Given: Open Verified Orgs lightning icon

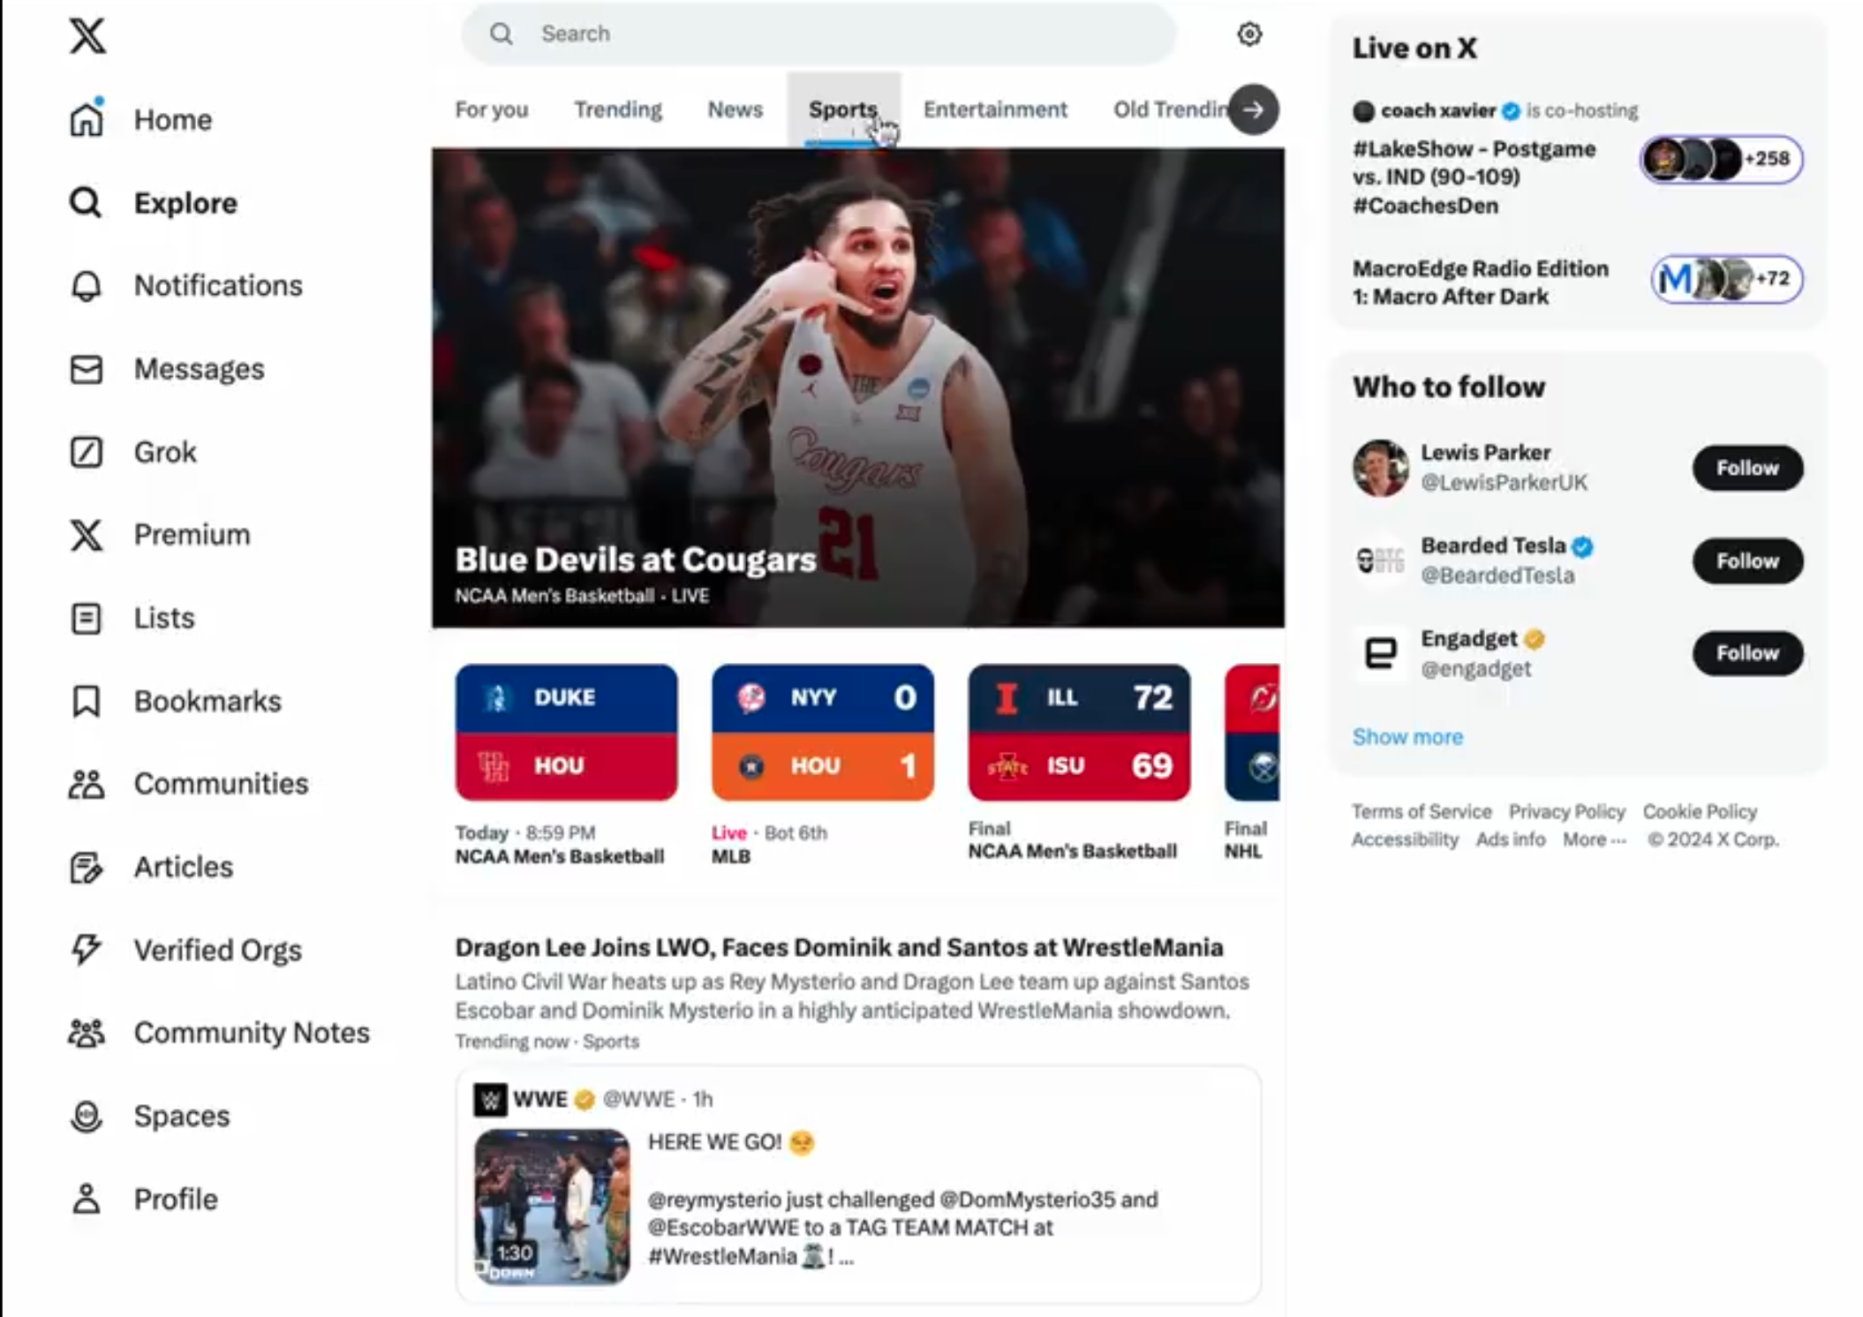Looking at the screenshot, I should (87, 950).
